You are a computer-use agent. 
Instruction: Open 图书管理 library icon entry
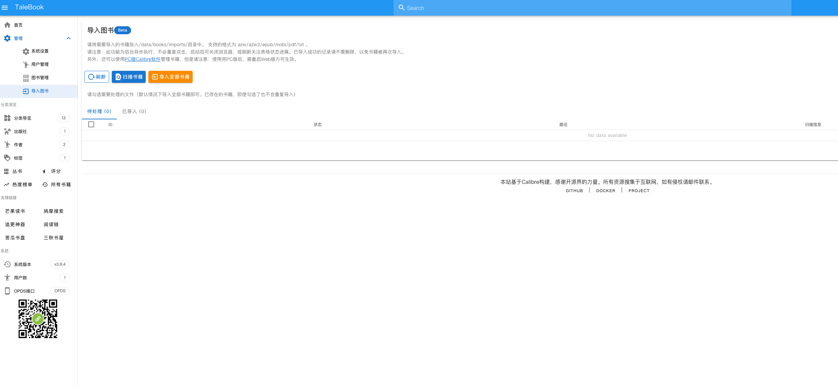pos(26,78)
